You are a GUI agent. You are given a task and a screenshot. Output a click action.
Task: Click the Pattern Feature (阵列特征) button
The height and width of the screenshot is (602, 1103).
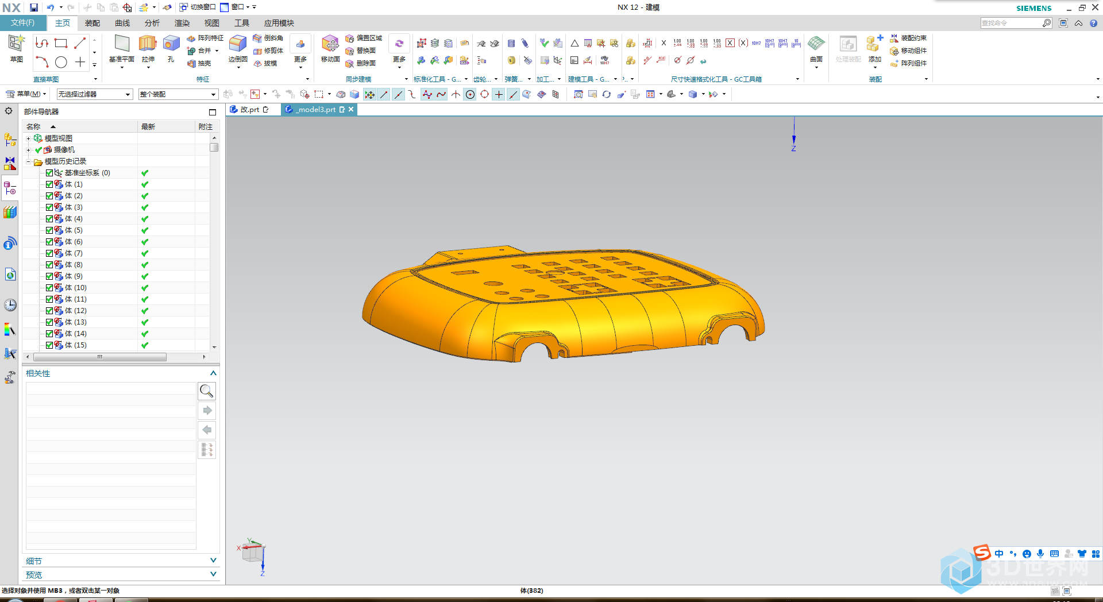[205, 38]
